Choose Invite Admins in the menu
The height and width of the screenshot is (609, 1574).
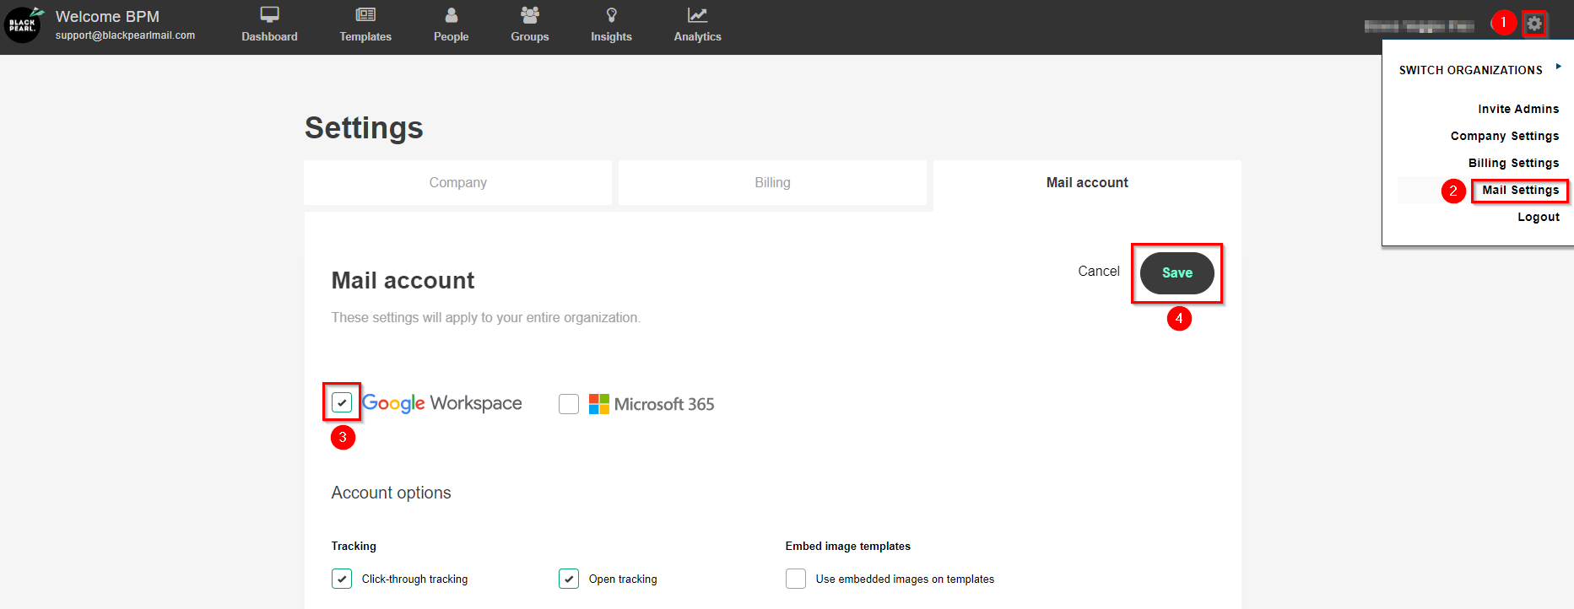coord(1517,109)
